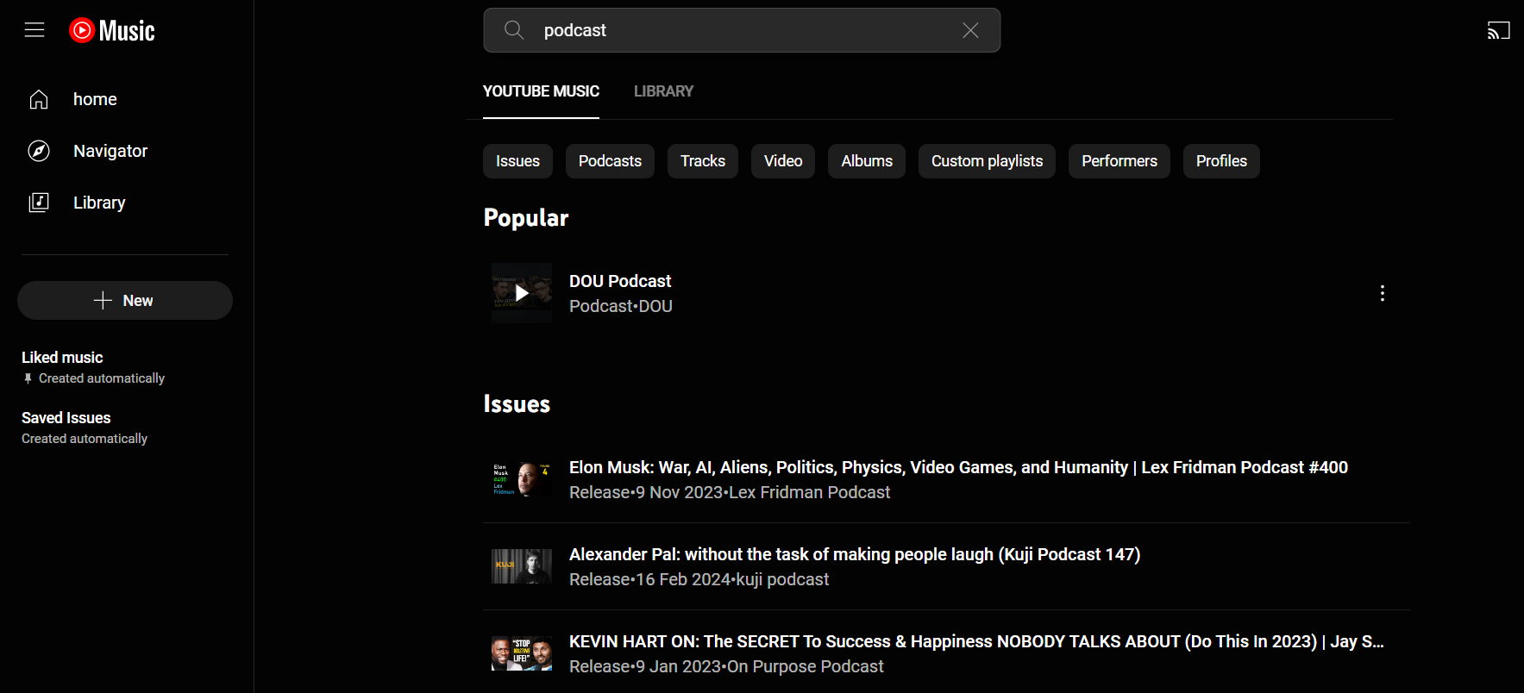Filter results by Video chip

click(x=783, y=161)
